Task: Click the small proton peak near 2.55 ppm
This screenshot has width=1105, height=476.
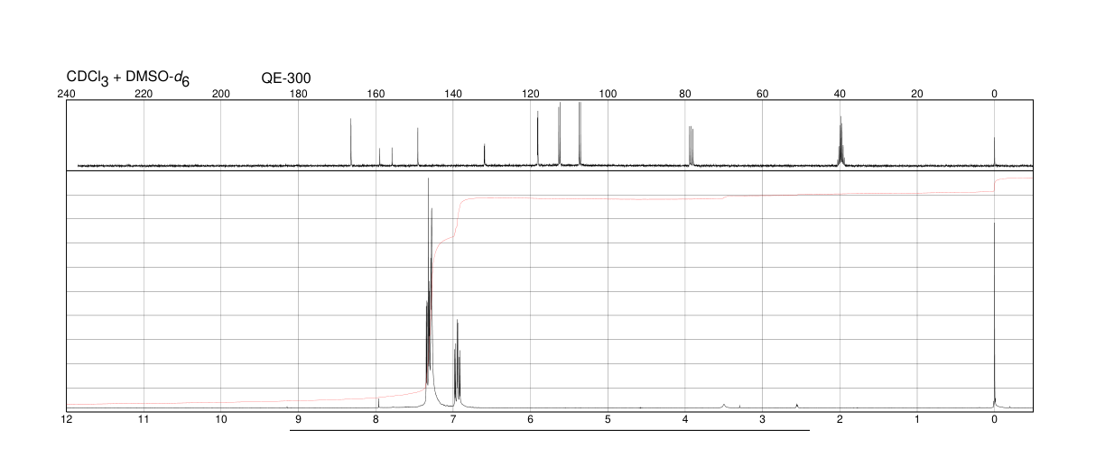Action: click(797, 406)
